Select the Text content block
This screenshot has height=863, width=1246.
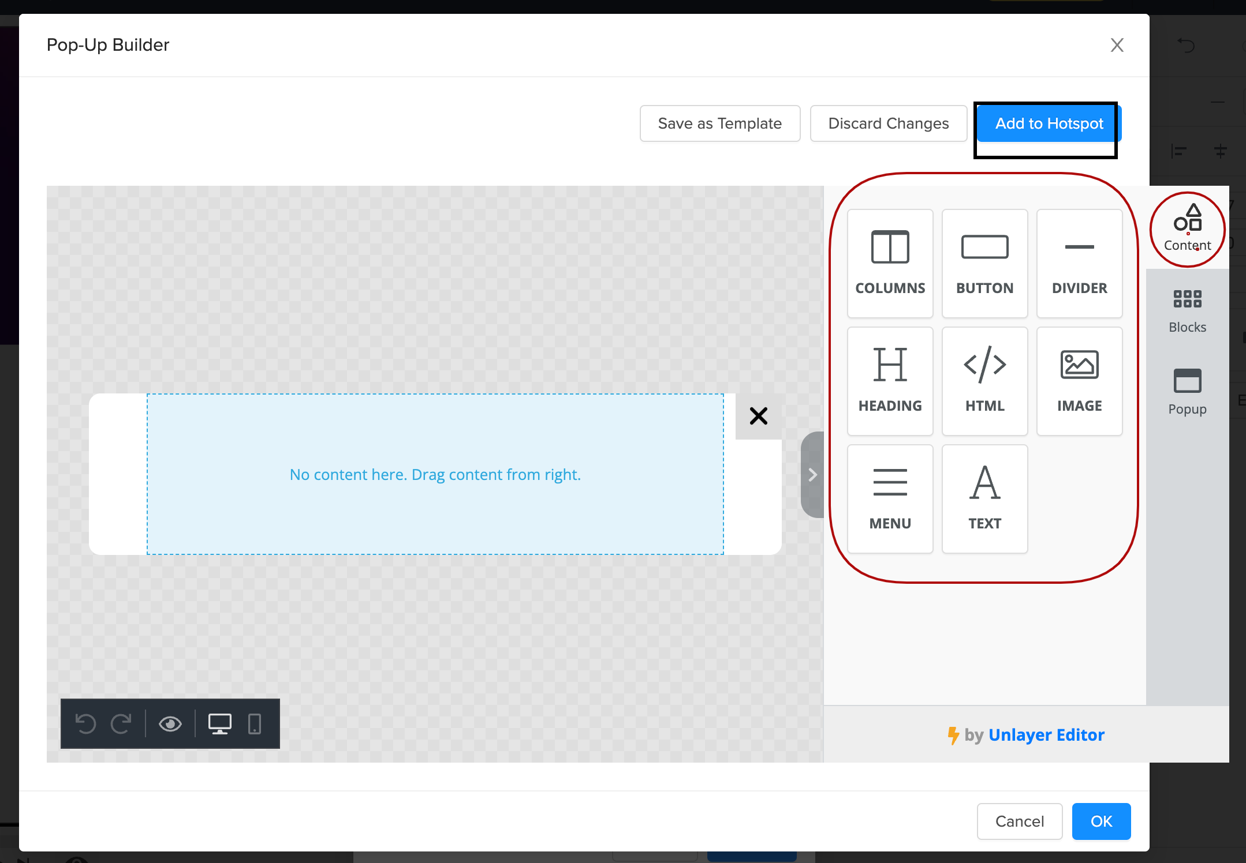point(984,498)
